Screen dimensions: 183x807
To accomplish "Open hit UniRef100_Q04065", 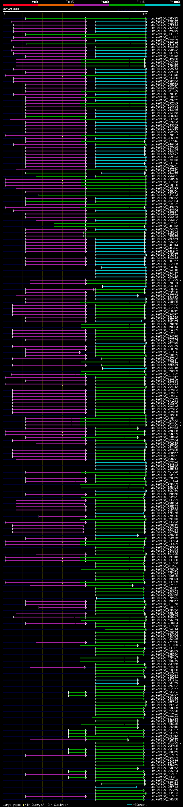I will coord(164,63).
